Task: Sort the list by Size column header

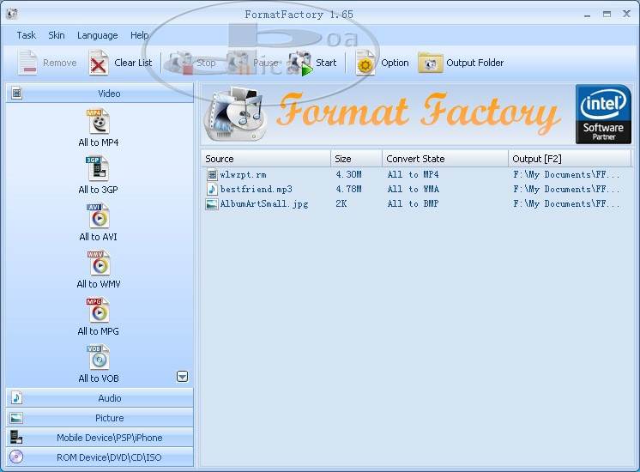Action: [x=356, y=159]
